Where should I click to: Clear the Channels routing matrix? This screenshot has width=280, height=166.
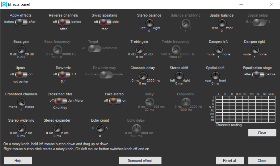(x=262, y=133)
